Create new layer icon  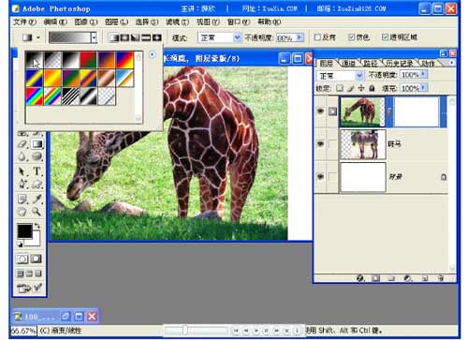click(x=425, y=278)
